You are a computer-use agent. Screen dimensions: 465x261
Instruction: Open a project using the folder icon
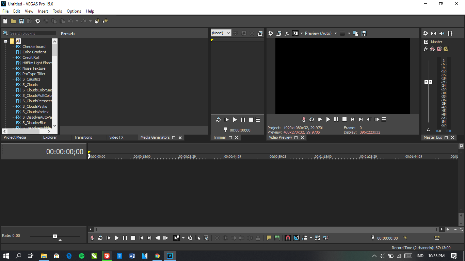pos(13,21)
